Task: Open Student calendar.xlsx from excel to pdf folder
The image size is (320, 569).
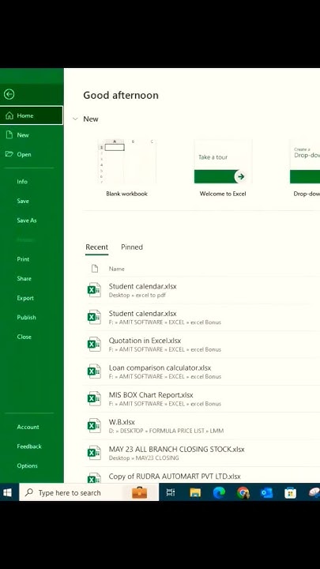Action: point(201,290)
